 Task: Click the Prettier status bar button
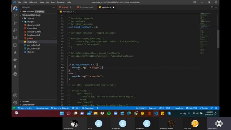[x=204, y=108]
